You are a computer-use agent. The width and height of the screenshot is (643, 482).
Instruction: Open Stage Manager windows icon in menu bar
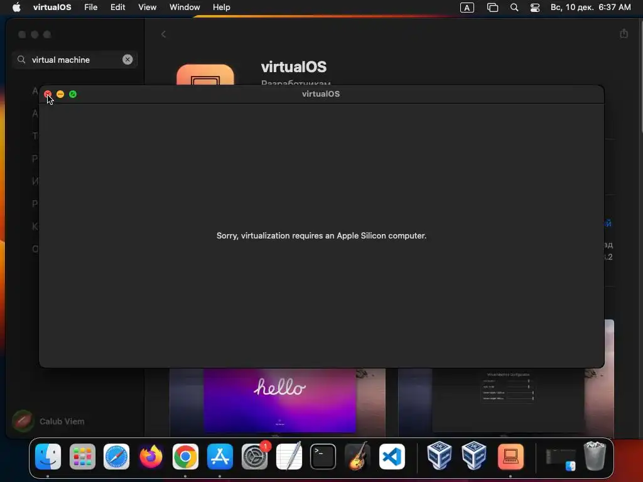click(x=492, y=8)
